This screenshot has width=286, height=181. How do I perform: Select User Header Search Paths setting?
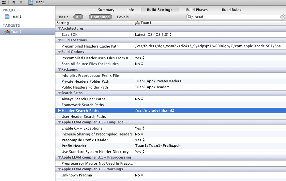[x=84, y=117]
